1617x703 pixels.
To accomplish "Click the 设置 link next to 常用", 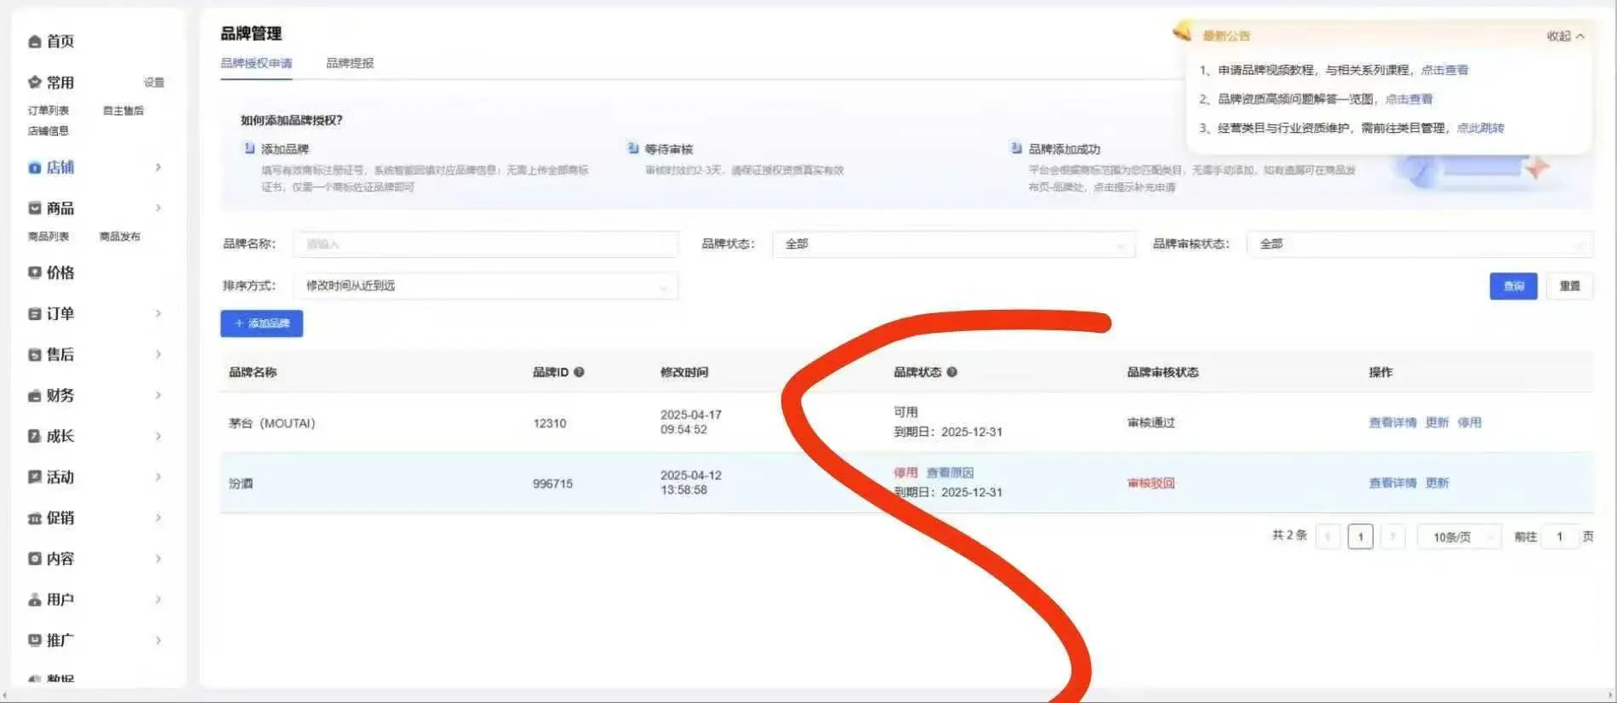I will pyautogui.click(x=154, y=83).
